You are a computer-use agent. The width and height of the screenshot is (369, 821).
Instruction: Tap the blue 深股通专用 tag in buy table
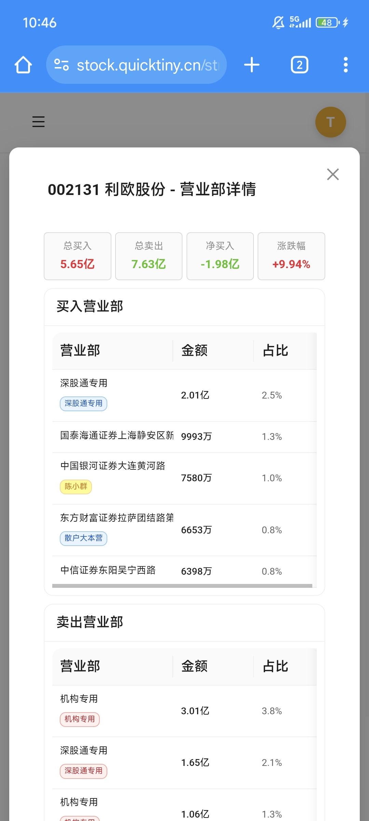point(83,404)
